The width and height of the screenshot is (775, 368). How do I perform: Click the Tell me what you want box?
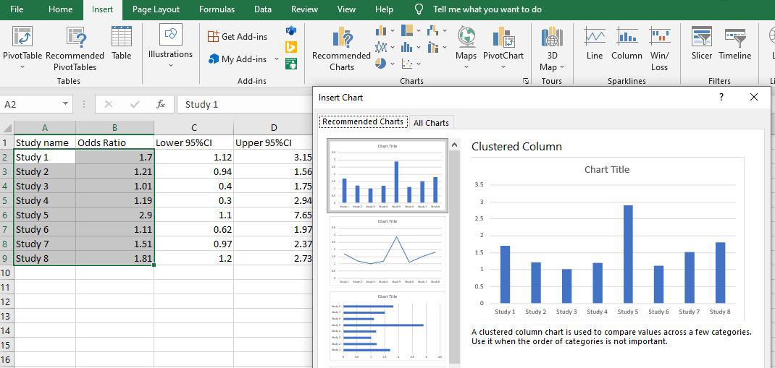pos(487,9)
